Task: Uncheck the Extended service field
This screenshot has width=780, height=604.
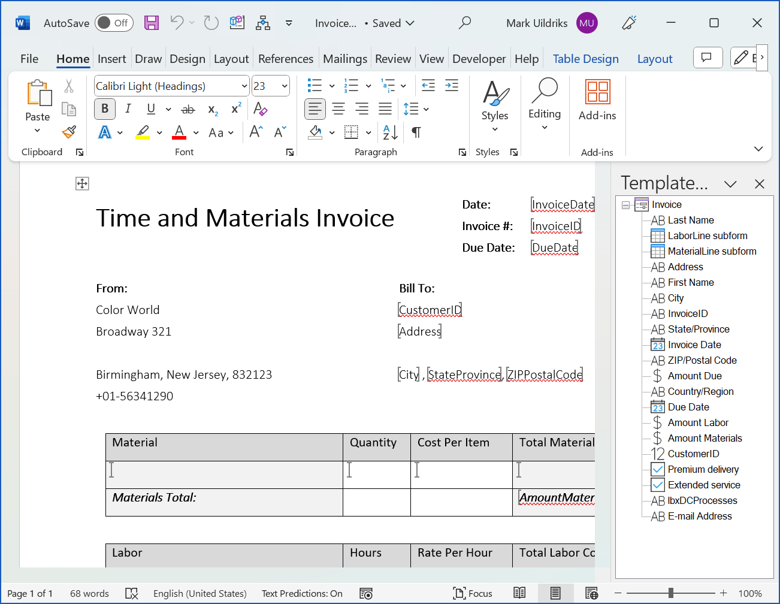Action: [659, 485]
